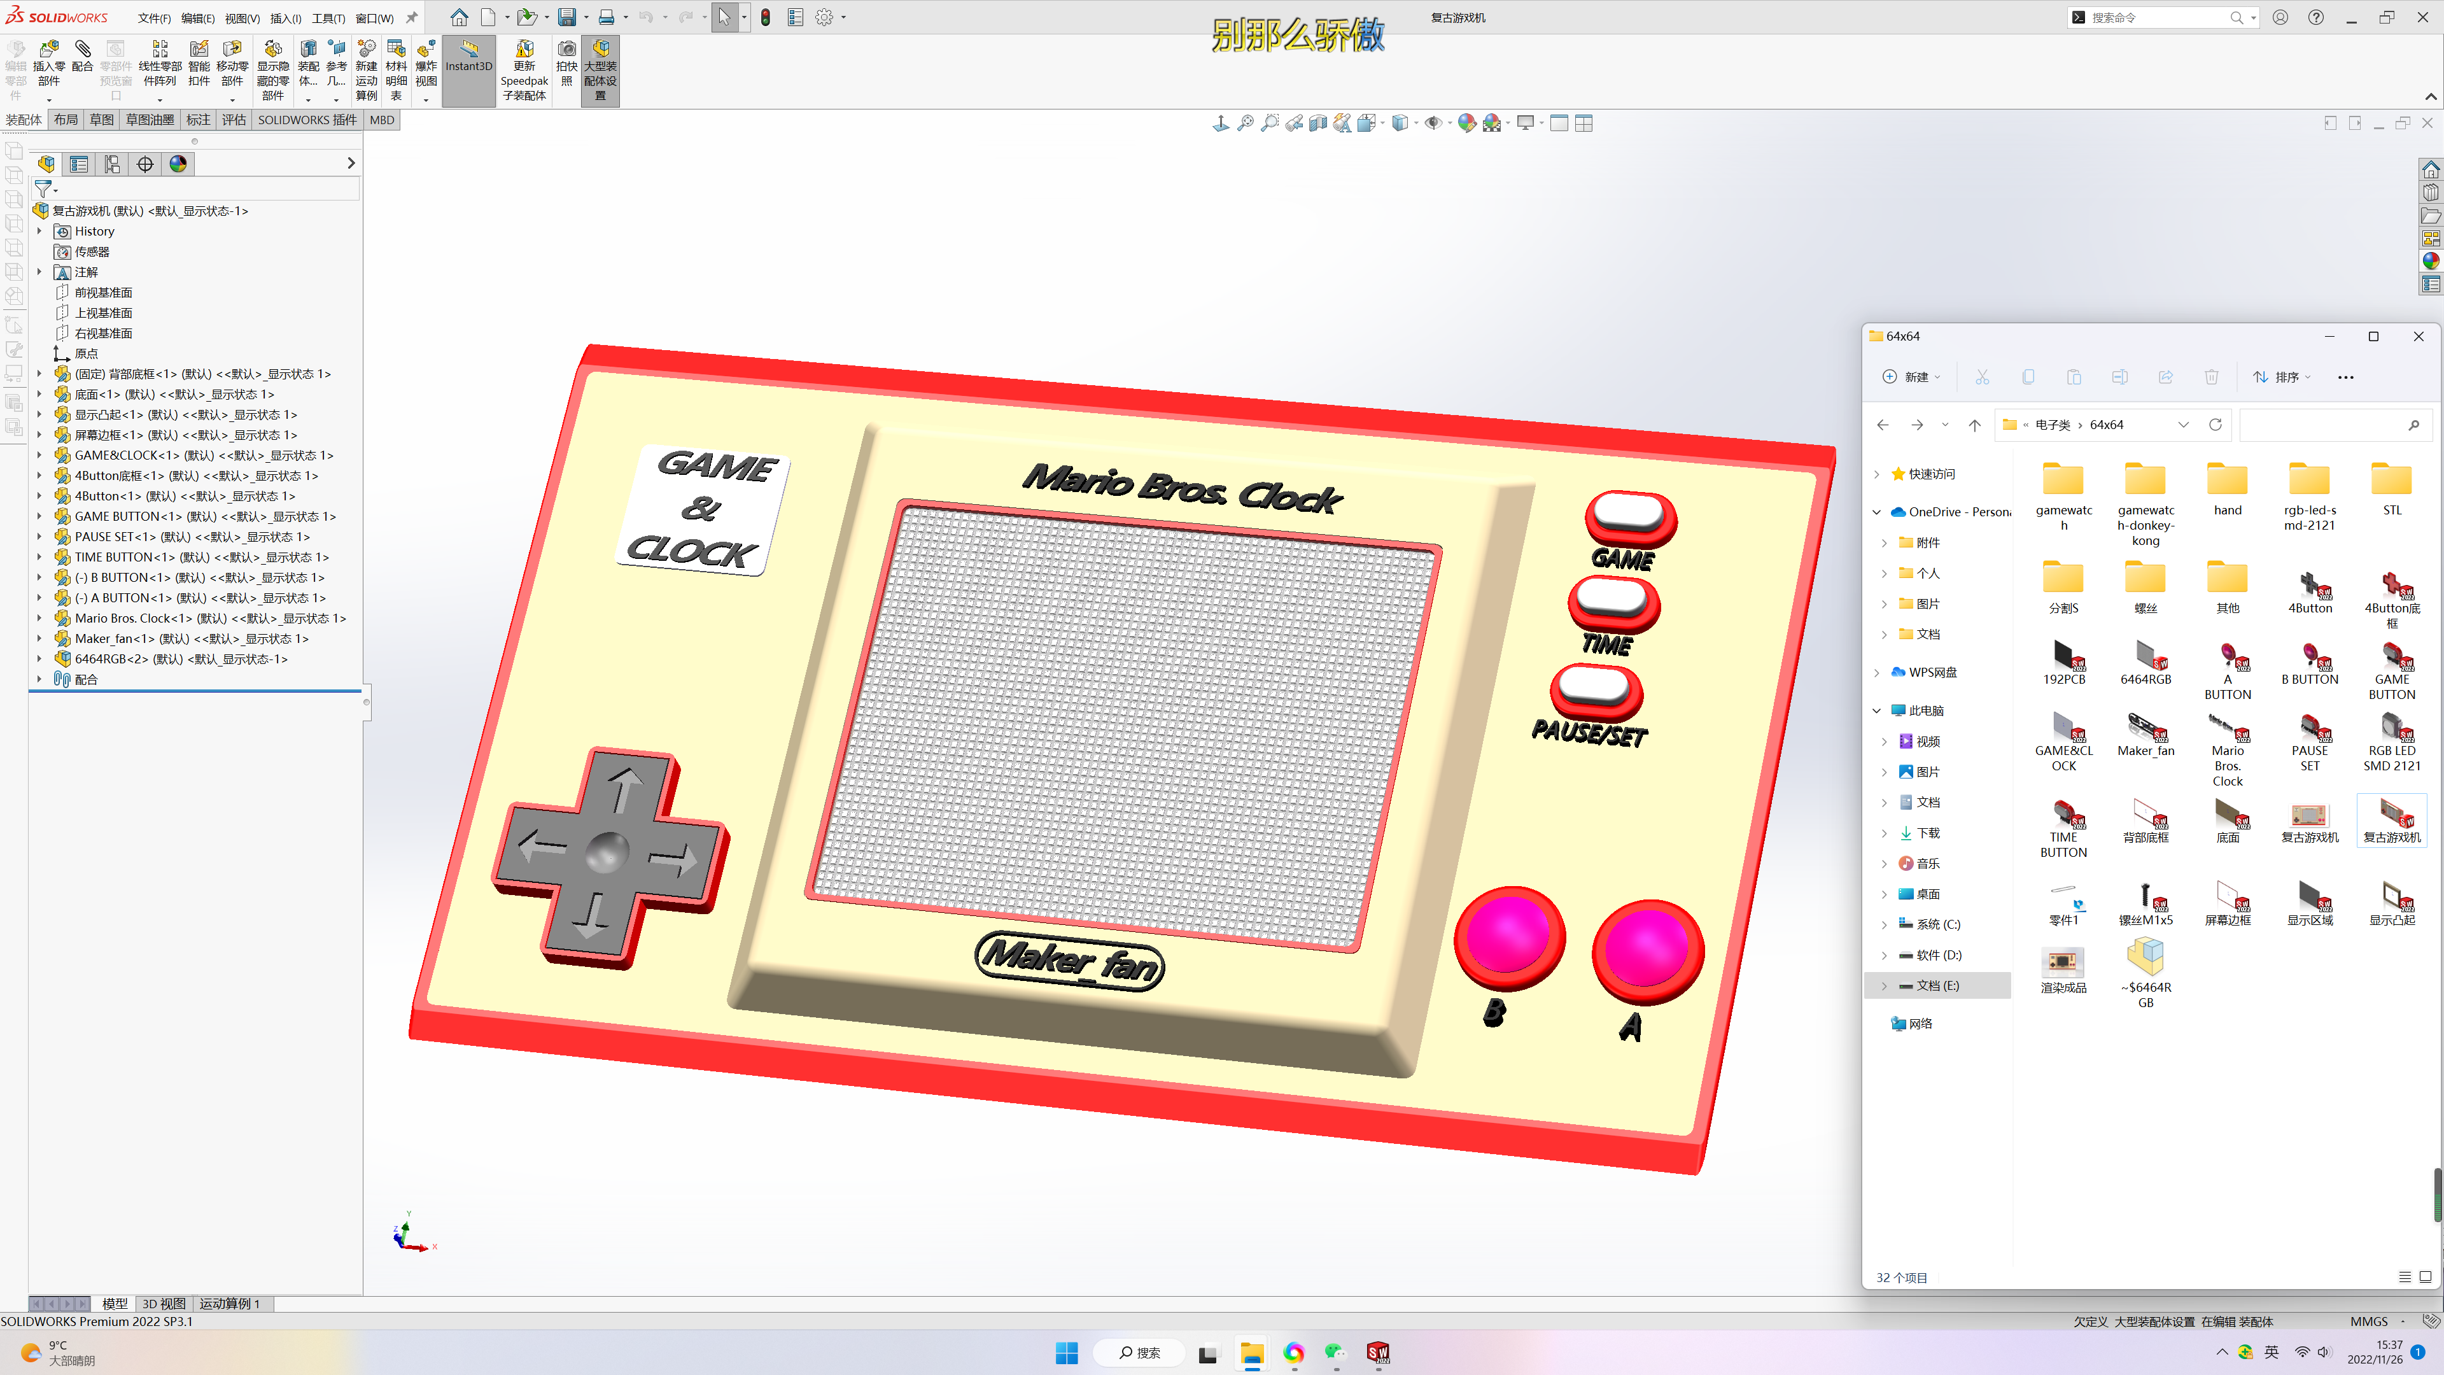This screenshot has width=2444, height=1375.
Task: Open the 插入(I) menu
Action: click(x=286, y=18)
